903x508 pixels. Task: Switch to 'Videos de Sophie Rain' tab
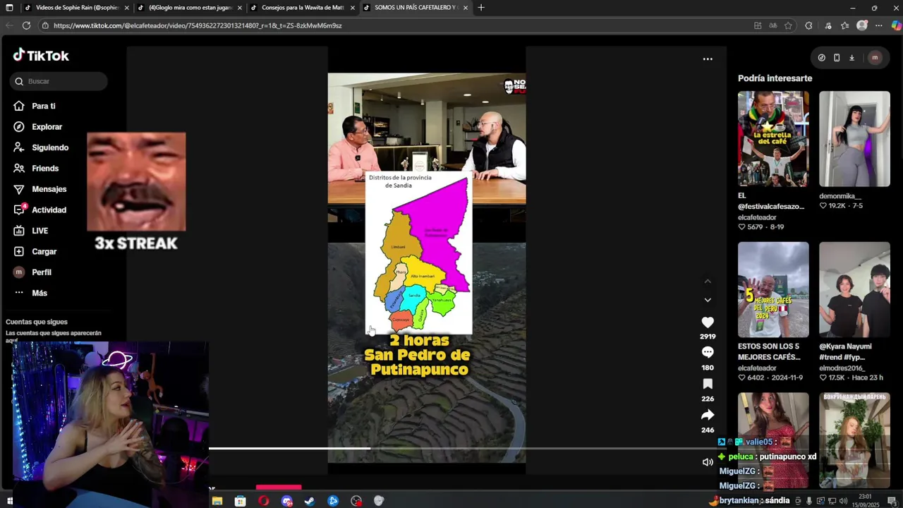pos(76,8)
